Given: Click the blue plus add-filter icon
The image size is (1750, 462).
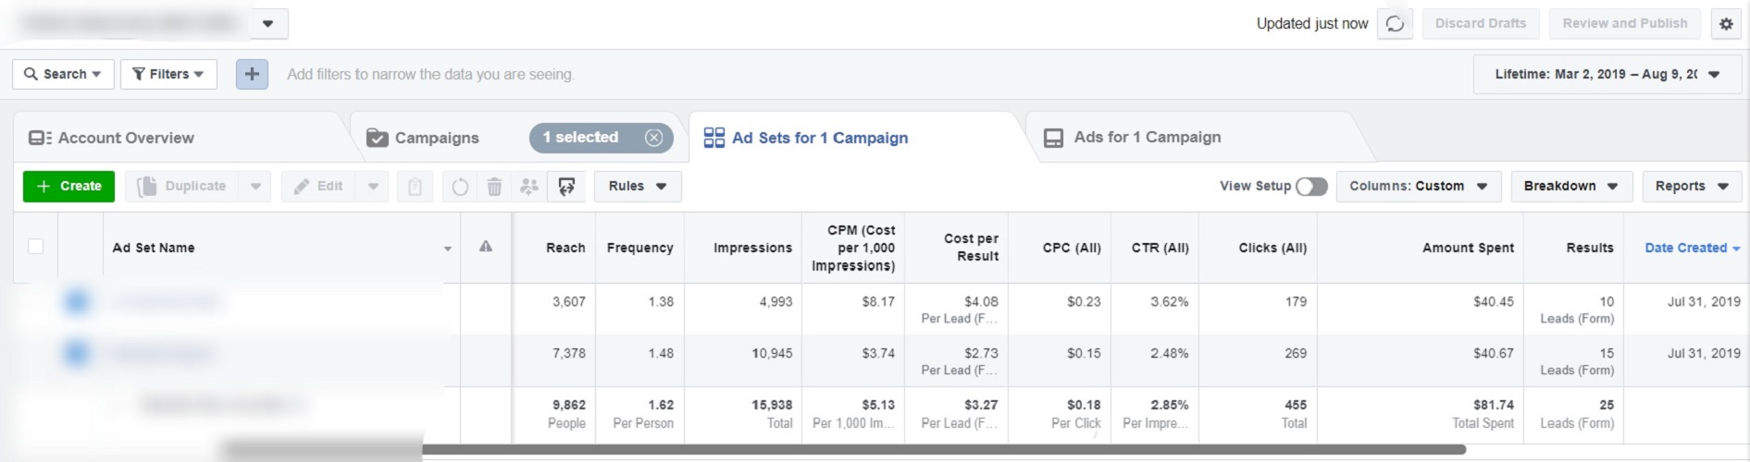Looking at the screenshot, I should 252,74.
